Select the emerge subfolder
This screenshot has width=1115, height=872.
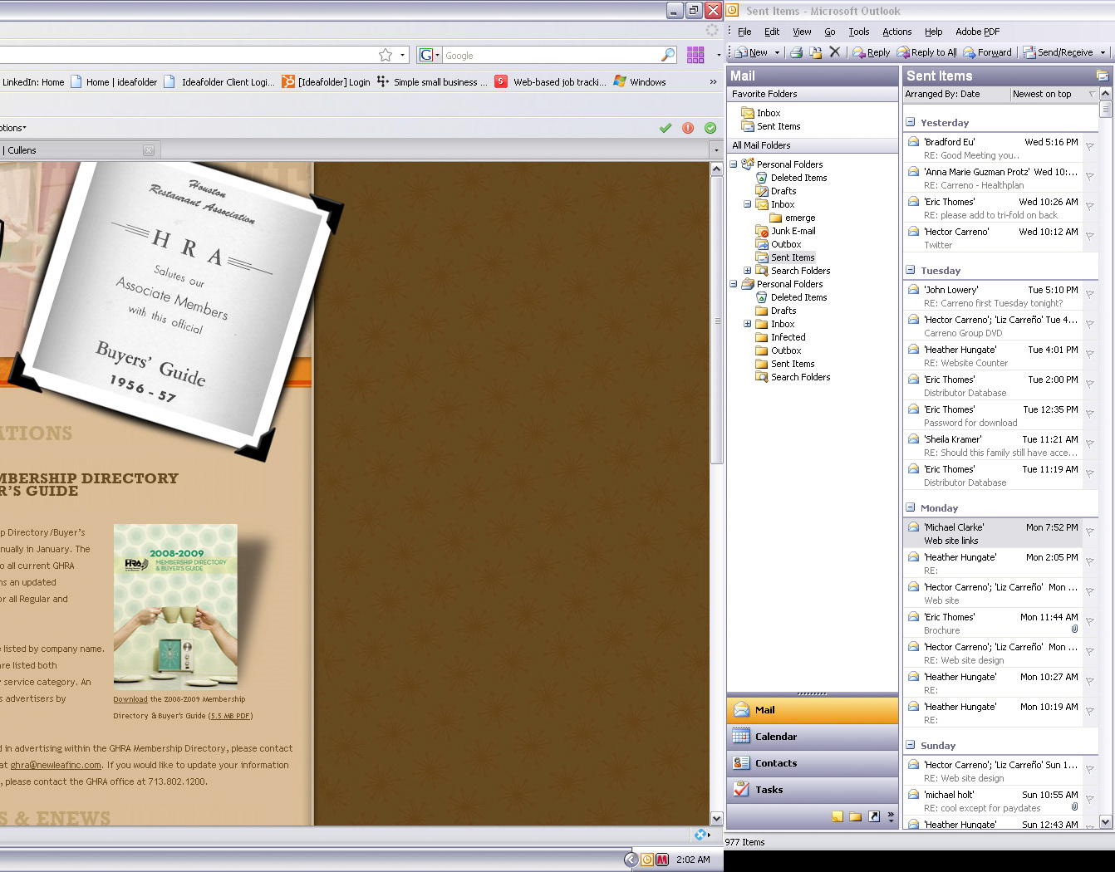pos(799,218)
